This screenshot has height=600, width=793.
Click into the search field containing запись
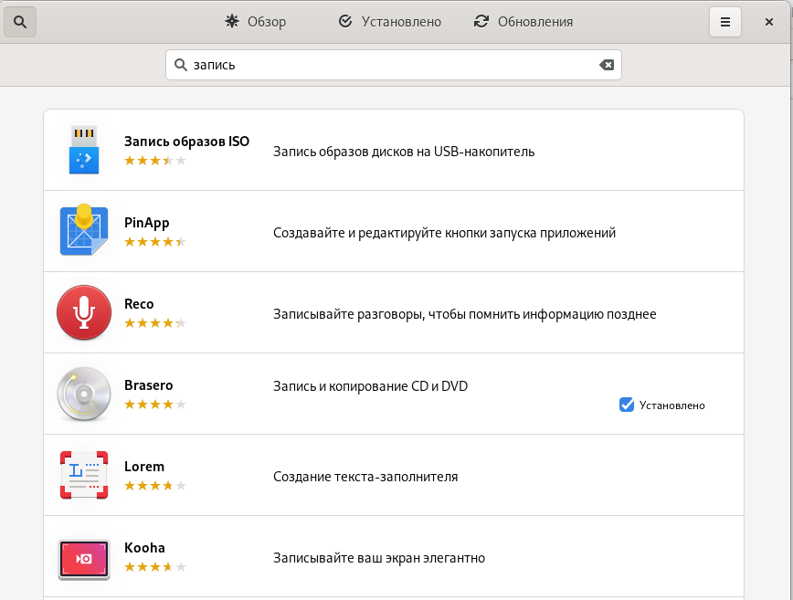[384, 65]
